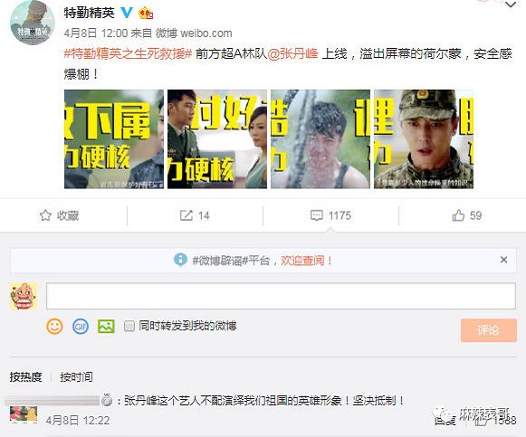Open the fourth photo of the camouflage soldier

[x=424, y=139]
